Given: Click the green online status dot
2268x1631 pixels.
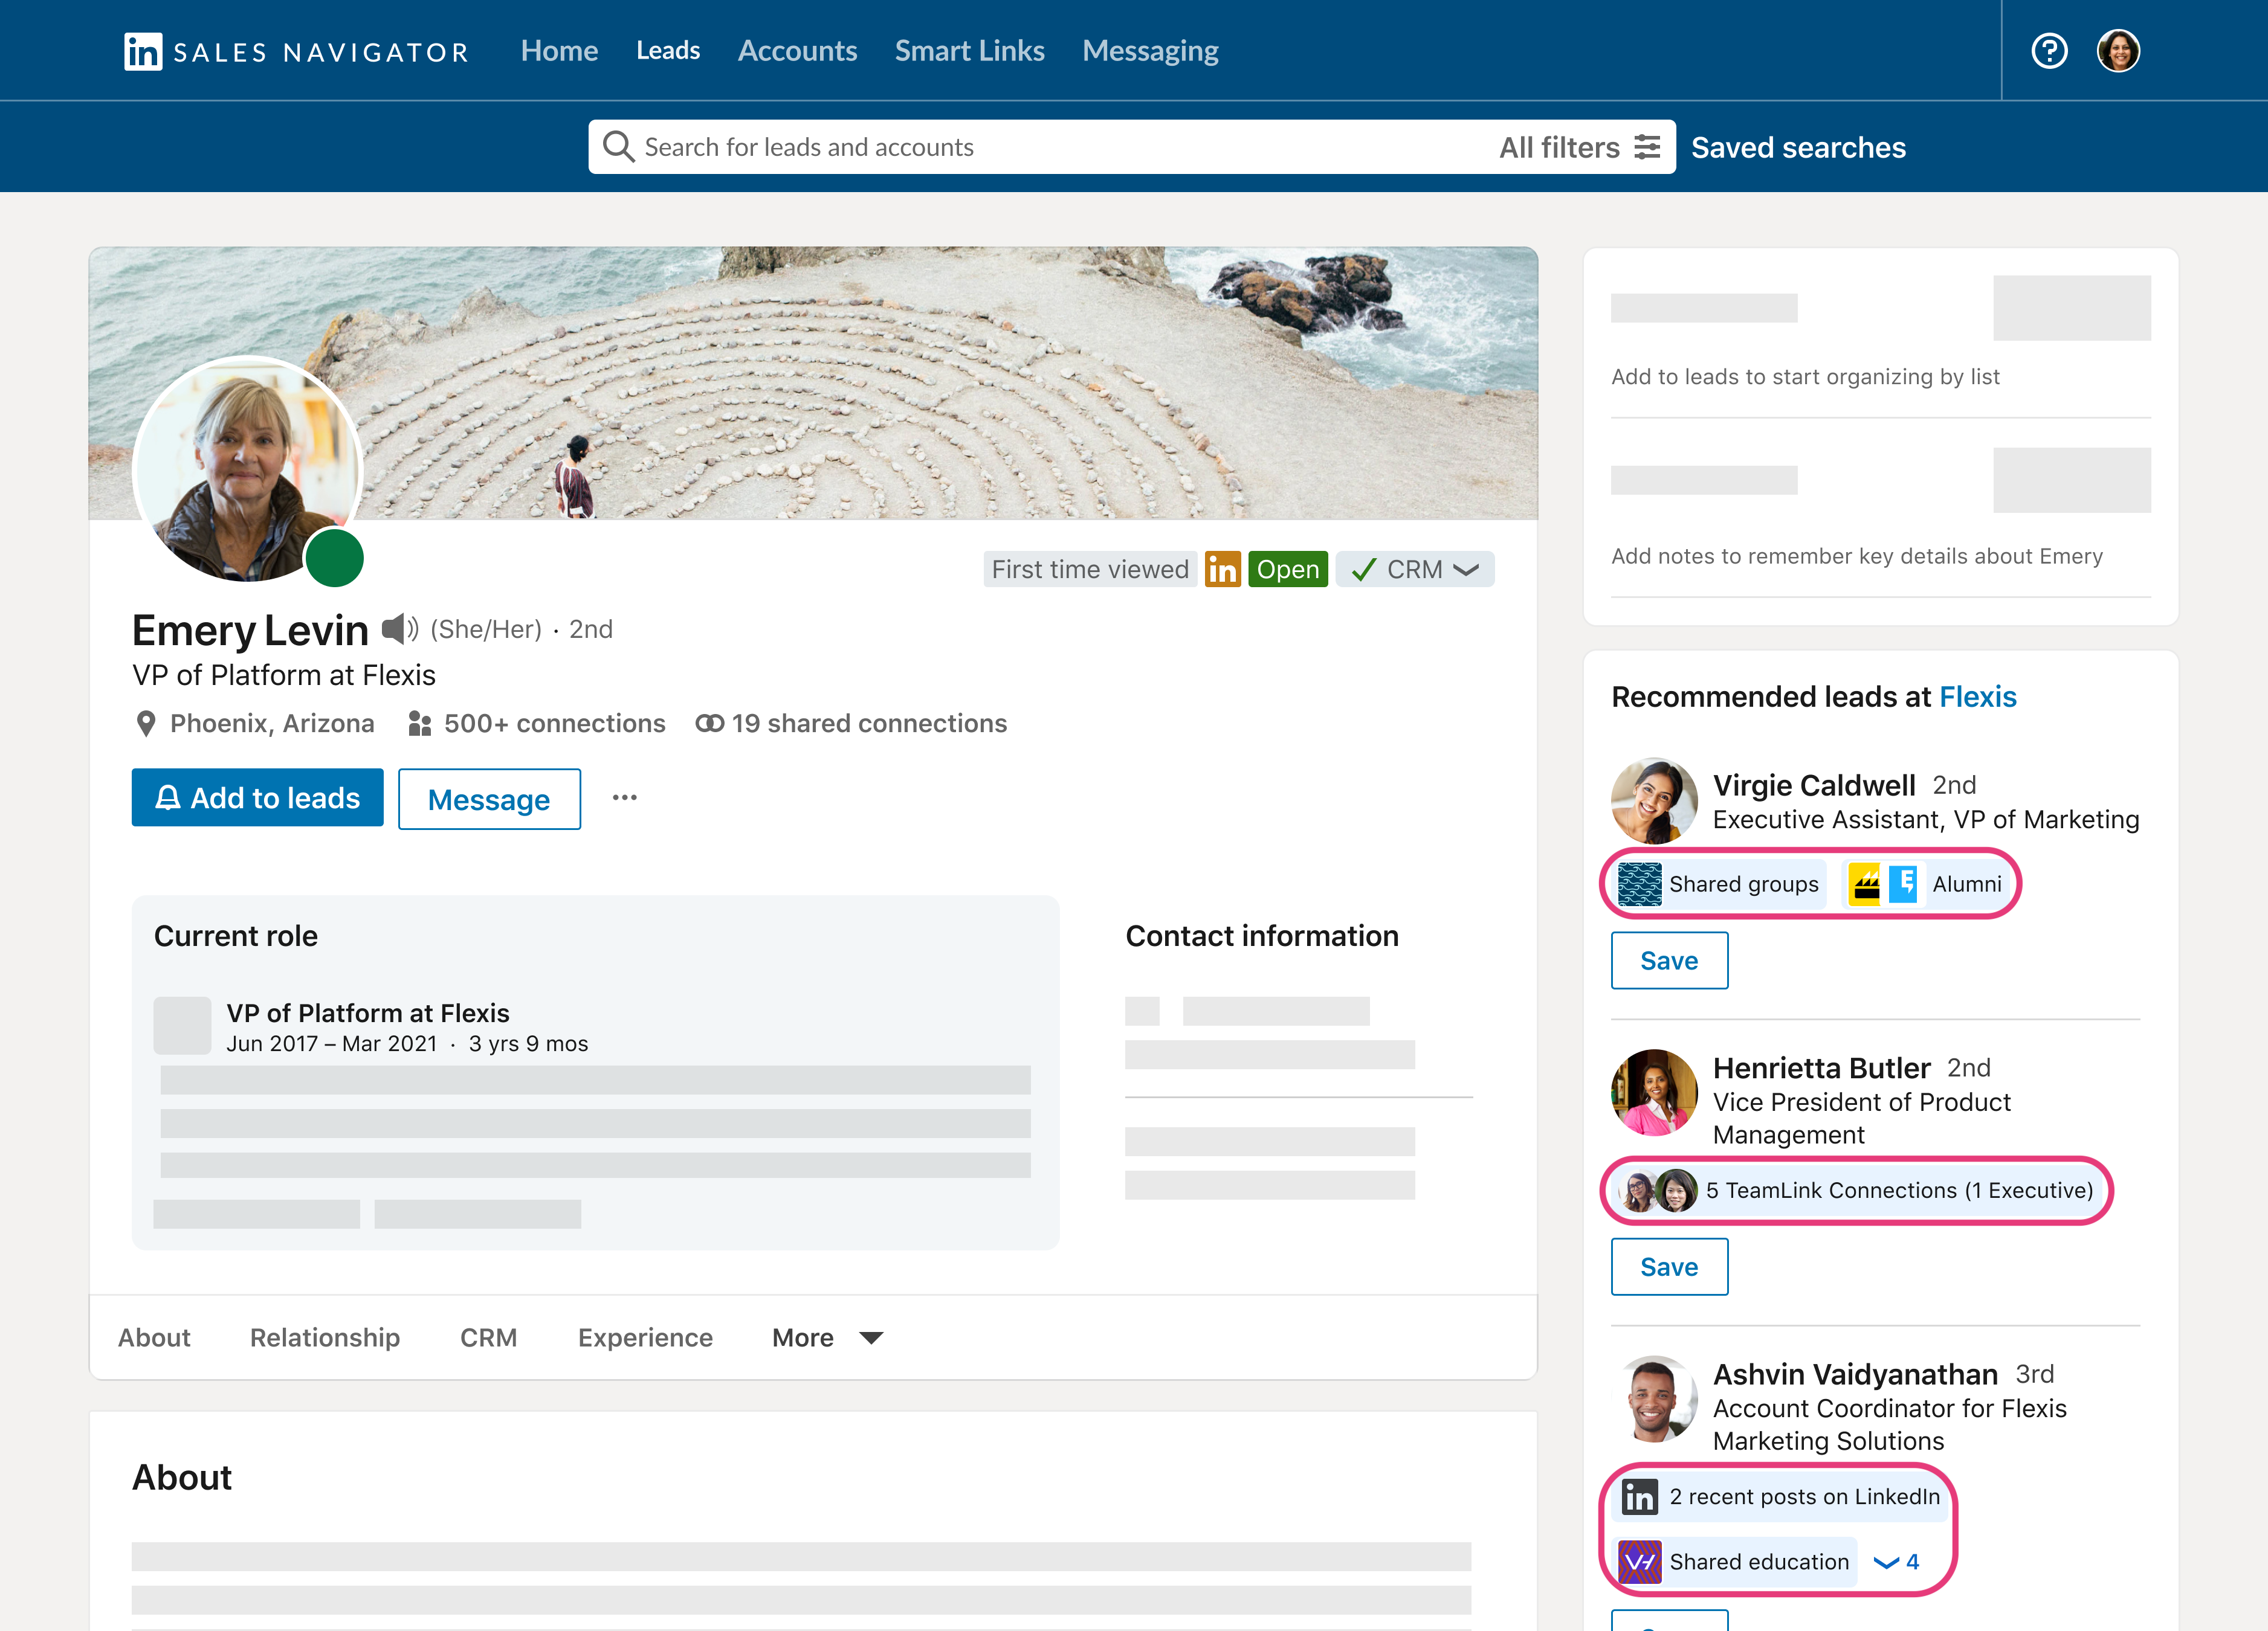Looking at the screenshot, I should (x=334, y=558).
